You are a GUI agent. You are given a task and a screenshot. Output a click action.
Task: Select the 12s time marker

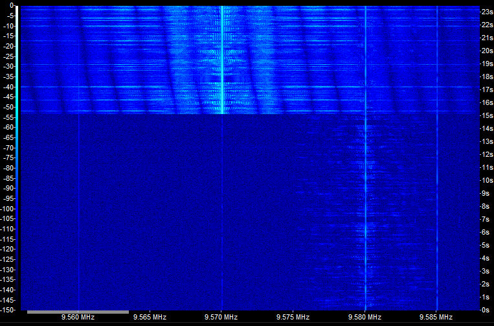tap(487, 154)
